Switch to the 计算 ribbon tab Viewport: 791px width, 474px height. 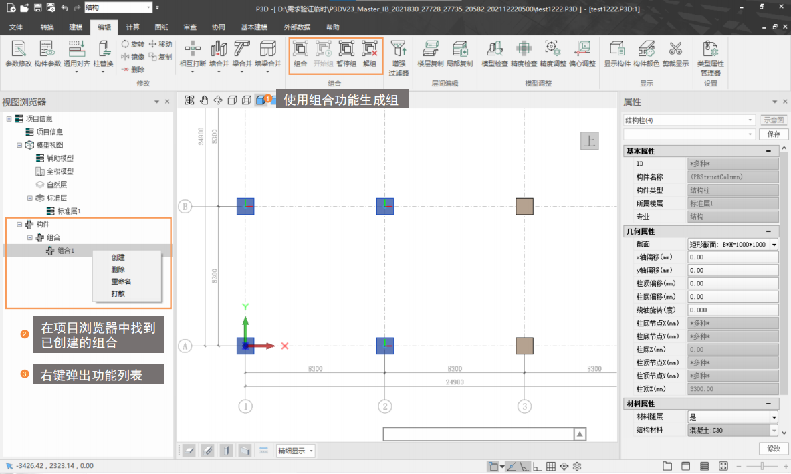click(x=132, y=27)
